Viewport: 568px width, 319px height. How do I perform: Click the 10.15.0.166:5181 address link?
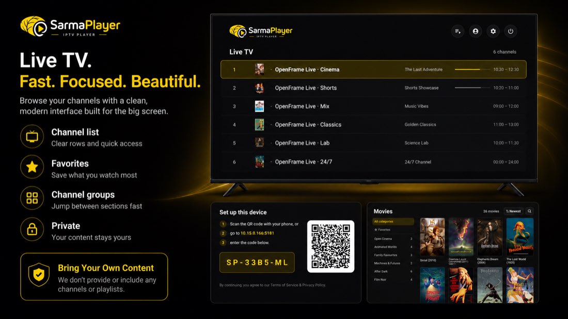point(257,233)
